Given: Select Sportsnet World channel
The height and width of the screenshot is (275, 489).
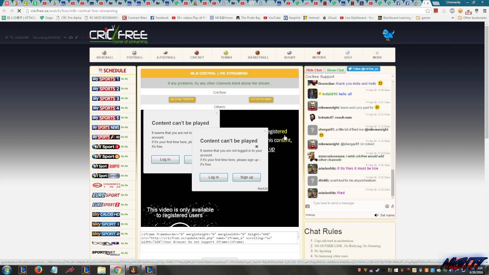Looking at the screenshot, I should click(106, 253).
